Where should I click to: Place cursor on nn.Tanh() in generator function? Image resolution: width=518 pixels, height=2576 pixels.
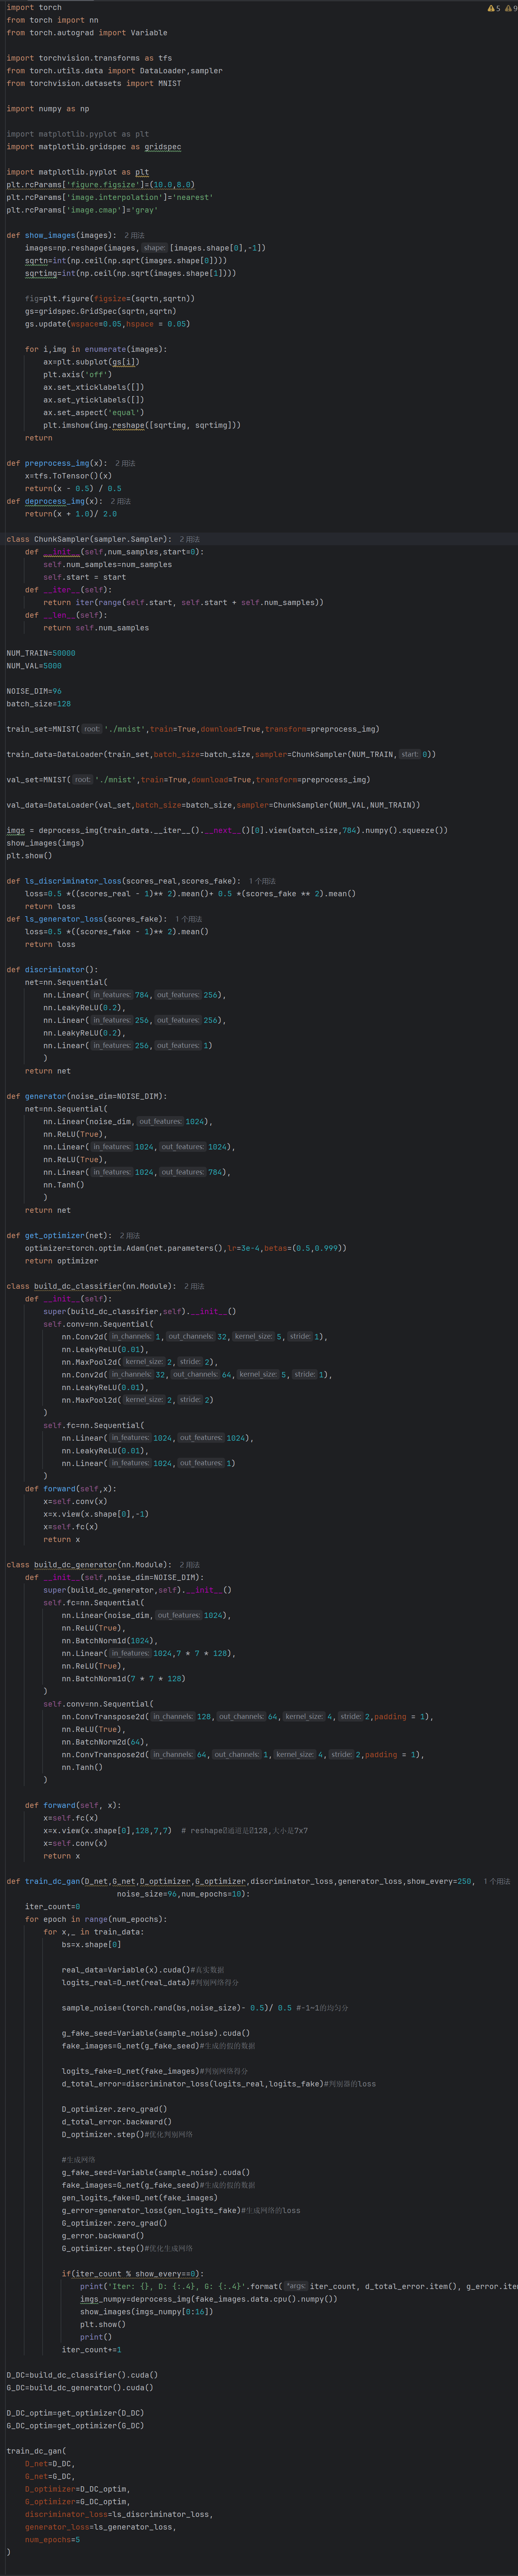click(x=63, y=1185)
